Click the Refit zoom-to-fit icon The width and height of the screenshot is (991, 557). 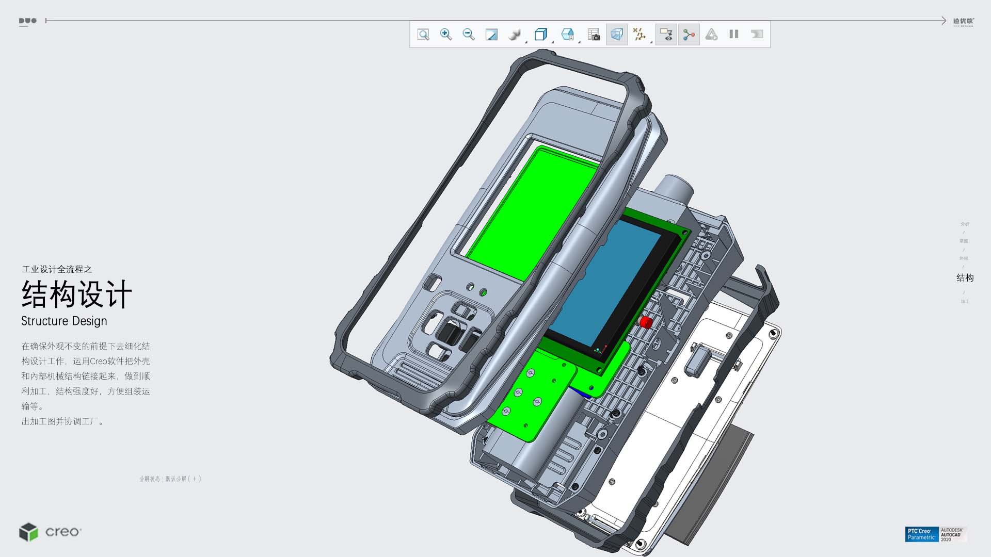pyautogui.click(x=423, y=35)
